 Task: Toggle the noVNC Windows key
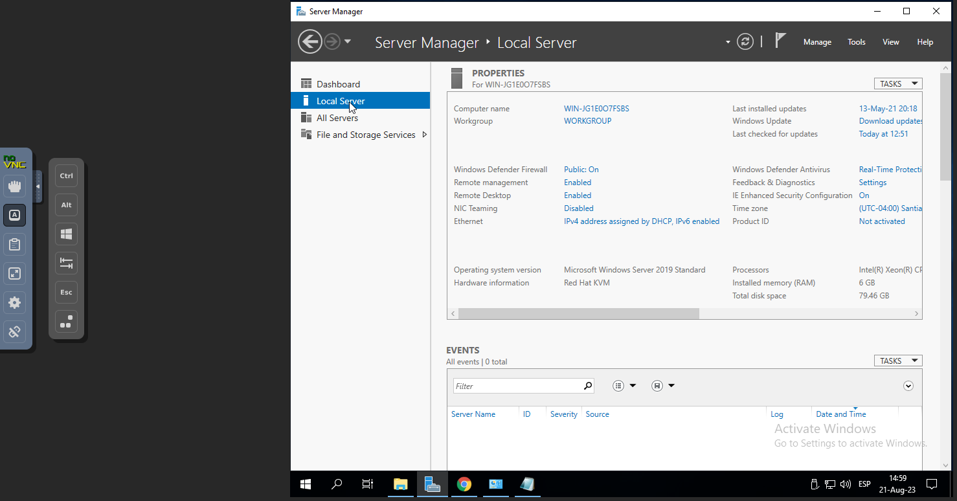(66, 234)
